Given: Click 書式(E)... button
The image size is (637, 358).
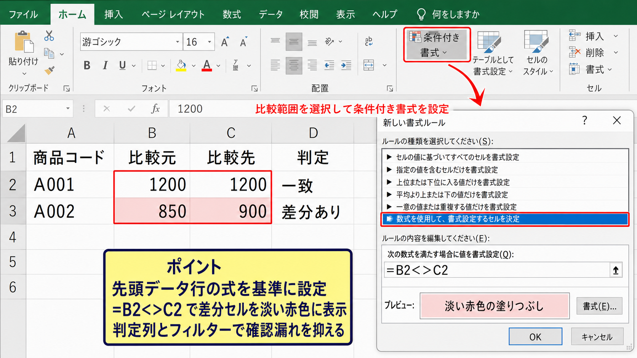Looking at the screenshot, I should point(599,306).
